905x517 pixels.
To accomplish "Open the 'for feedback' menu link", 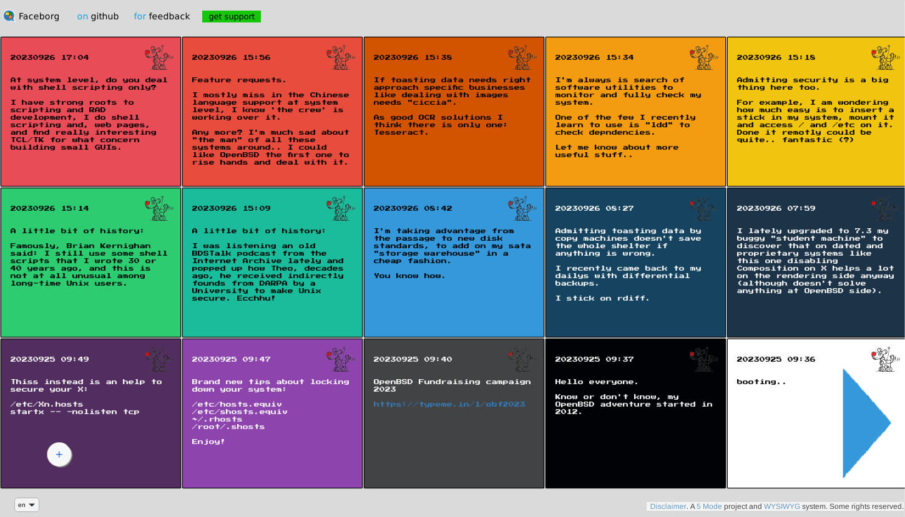I will 162,17.
